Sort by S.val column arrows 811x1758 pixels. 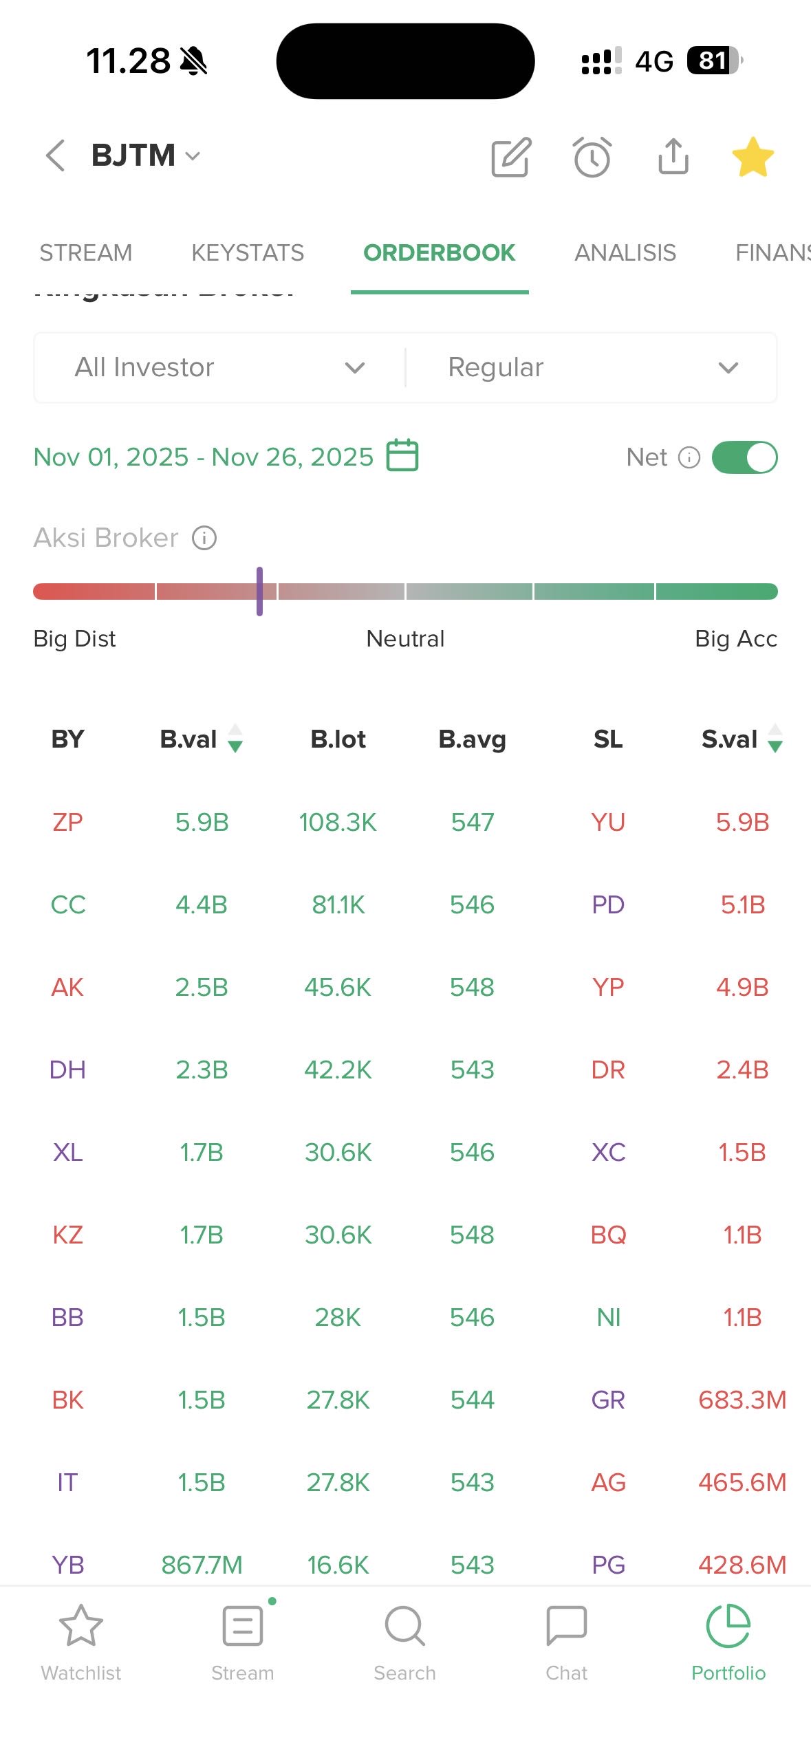click(x=775, y=739)
